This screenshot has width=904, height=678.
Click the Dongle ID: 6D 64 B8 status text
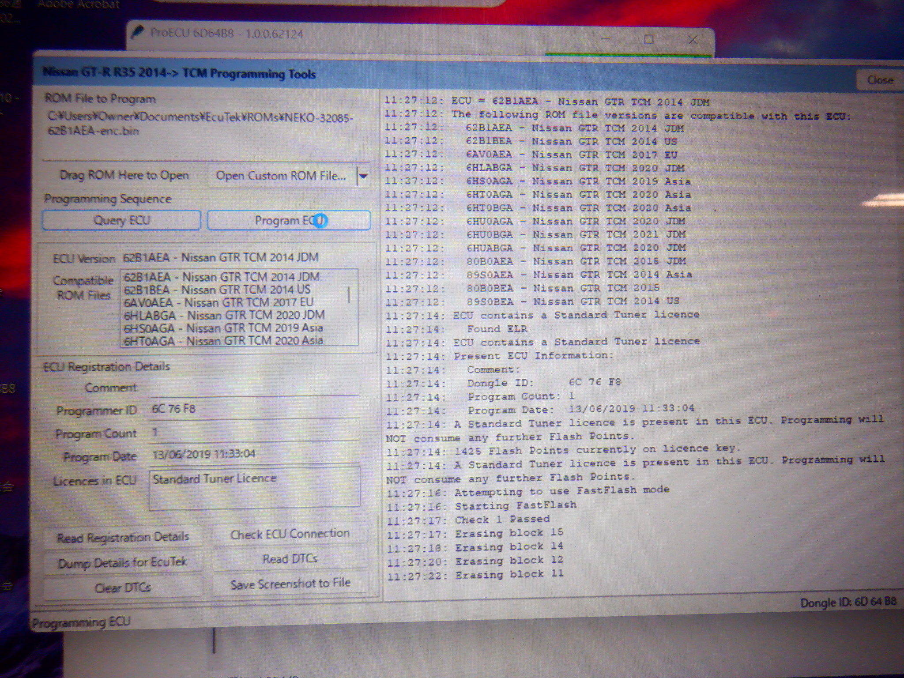tap(848, 602)
